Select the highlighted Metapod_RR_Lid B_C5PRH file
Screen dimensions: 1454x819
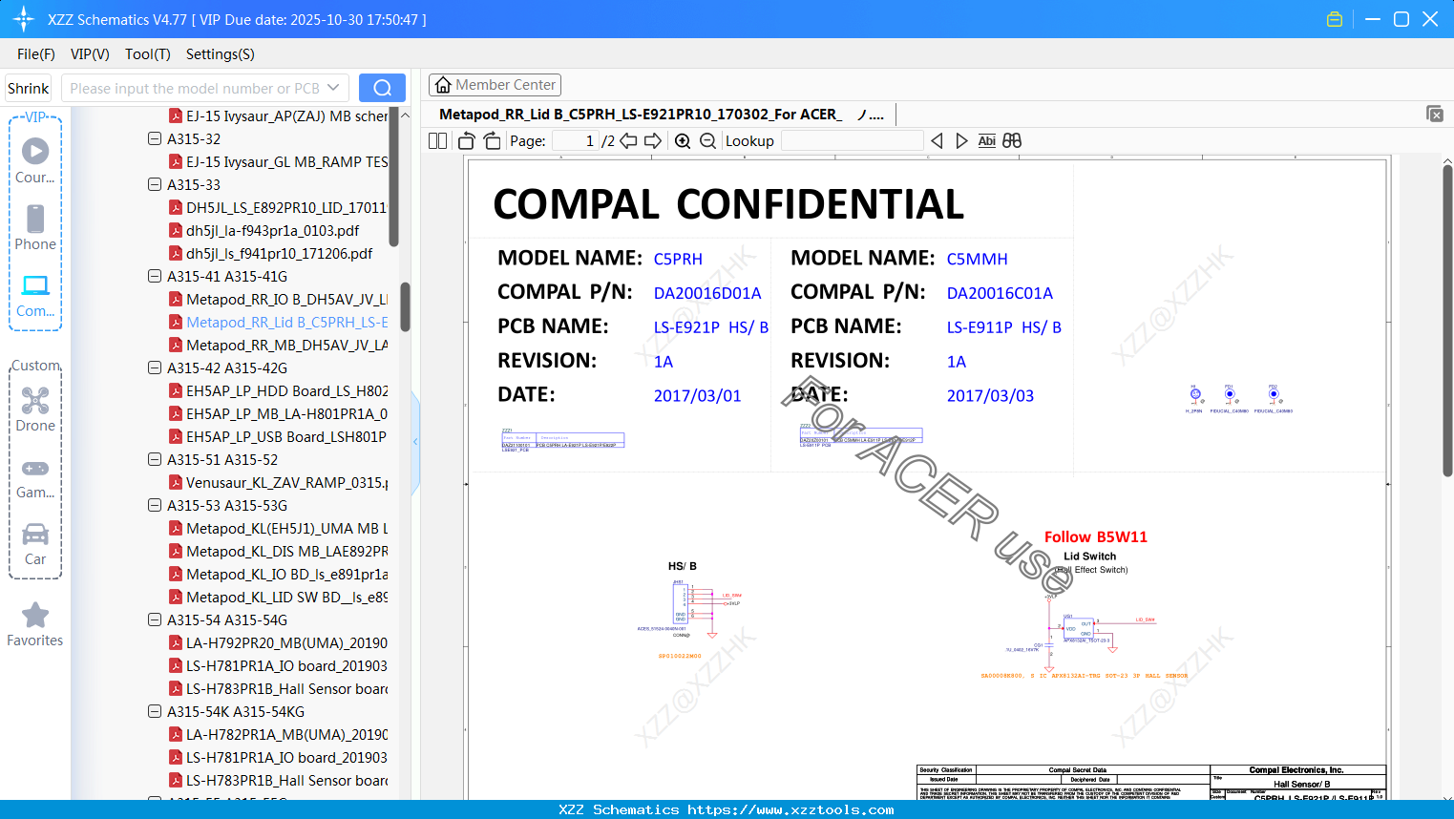click(278, 323)
